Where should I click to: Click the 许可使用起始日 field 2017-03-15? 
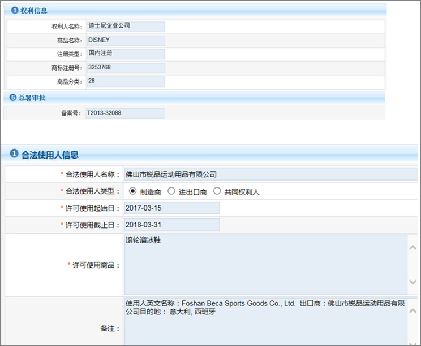tap(172, 208)
